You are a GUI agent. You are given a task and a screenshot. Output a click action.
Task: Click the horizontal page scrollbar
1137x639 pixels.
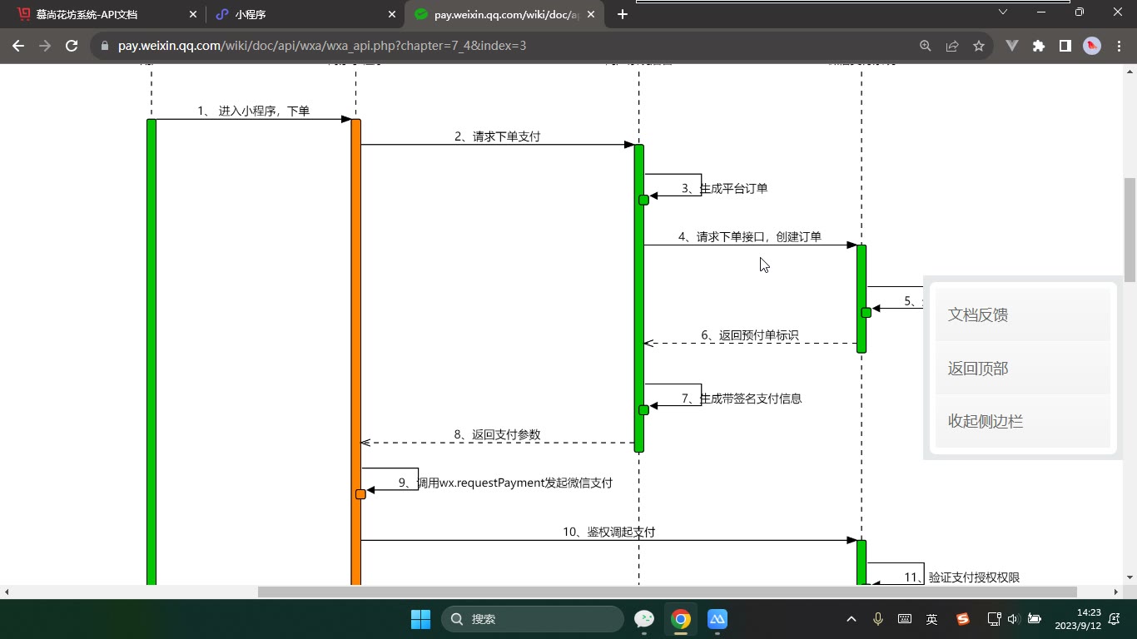(668, 592)
